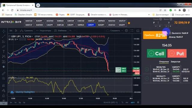Toggle lock all drawing tools
The width and height of the screenshot is (192, 108).
(x=4, y=95)
